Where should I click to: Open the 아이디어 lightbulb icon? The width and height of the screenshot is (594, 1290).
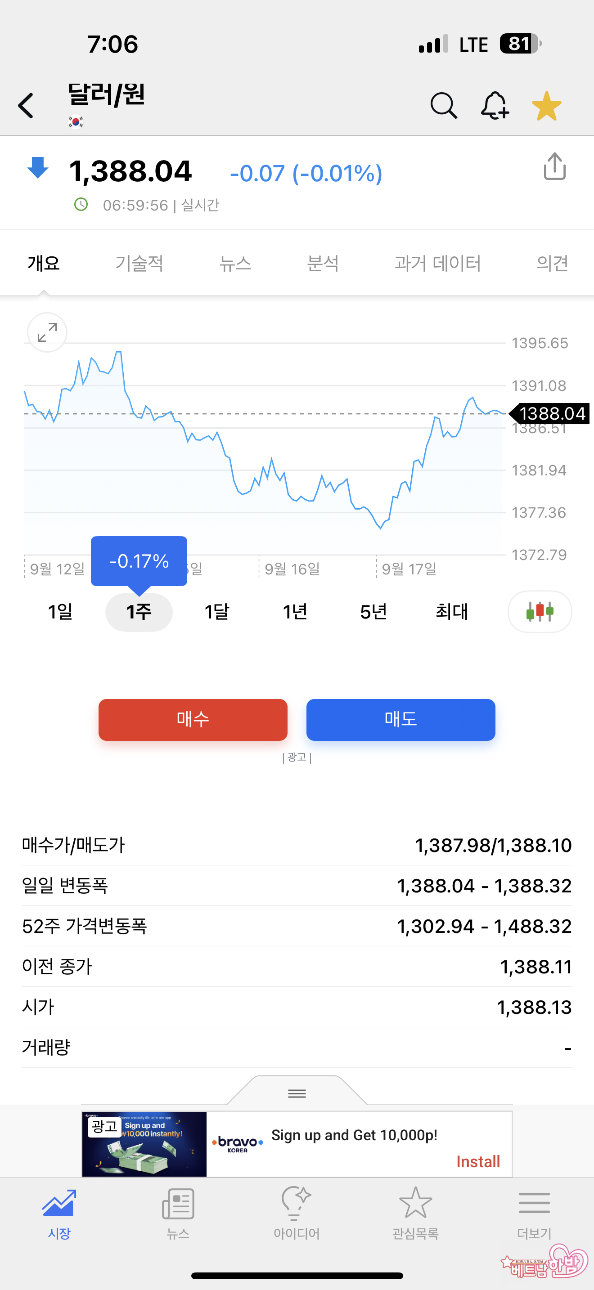[297, 1212]
